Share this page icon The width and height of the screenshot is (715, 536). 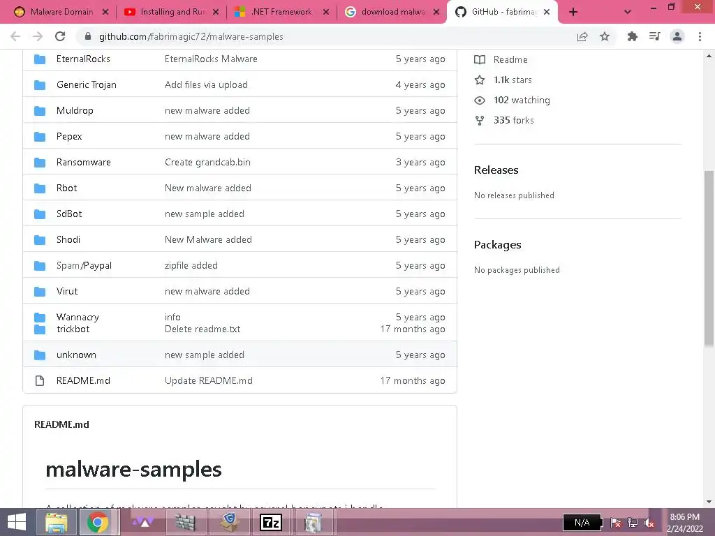coord(582,36)
